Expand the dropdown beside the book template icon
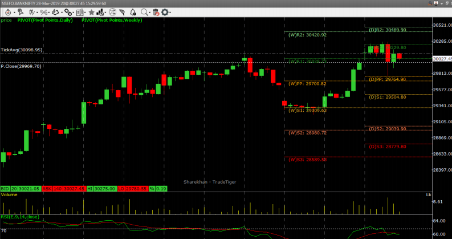The image size is (452, 239). pos(85,13)
